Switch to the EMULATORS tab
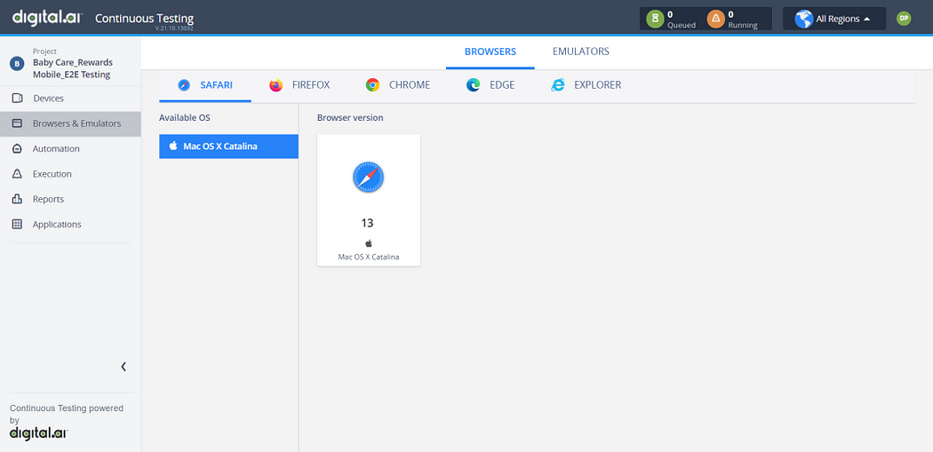The height and width of the screenshot is (452, 933). point(581,52)
